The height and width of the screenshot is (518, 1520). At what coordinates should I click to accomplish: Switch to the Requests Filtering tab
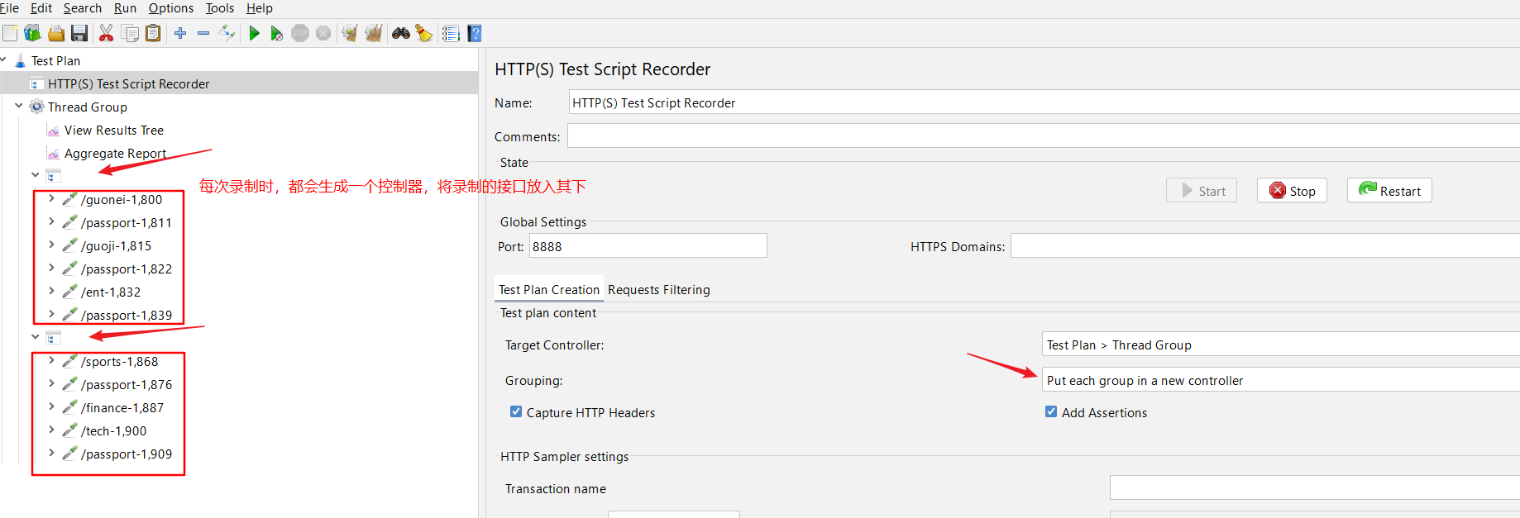click(x=658, y=289)
